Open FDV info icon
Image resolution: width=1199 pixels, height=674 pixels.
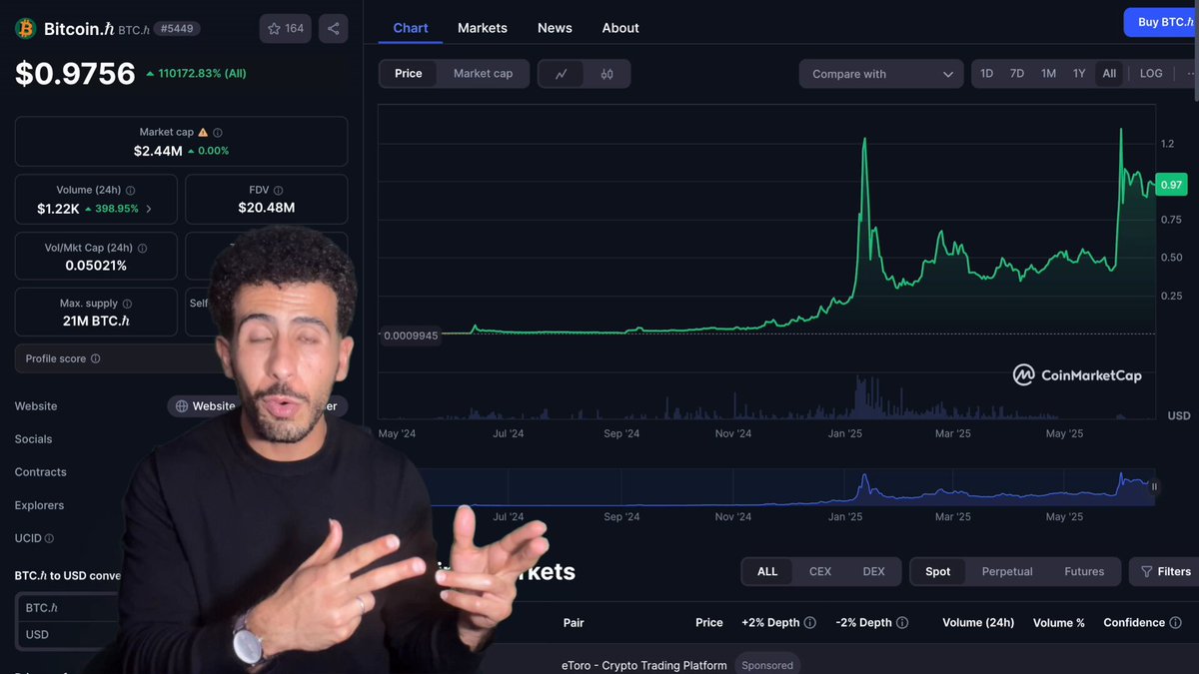(x=278, y=190)
